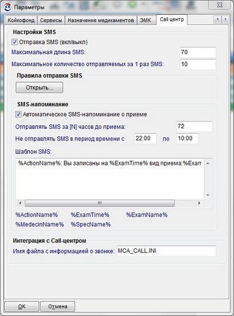The image size is (234, 316).
Task: Click the template horizontal scroll left arrow
Action: (x=20, y=203)
